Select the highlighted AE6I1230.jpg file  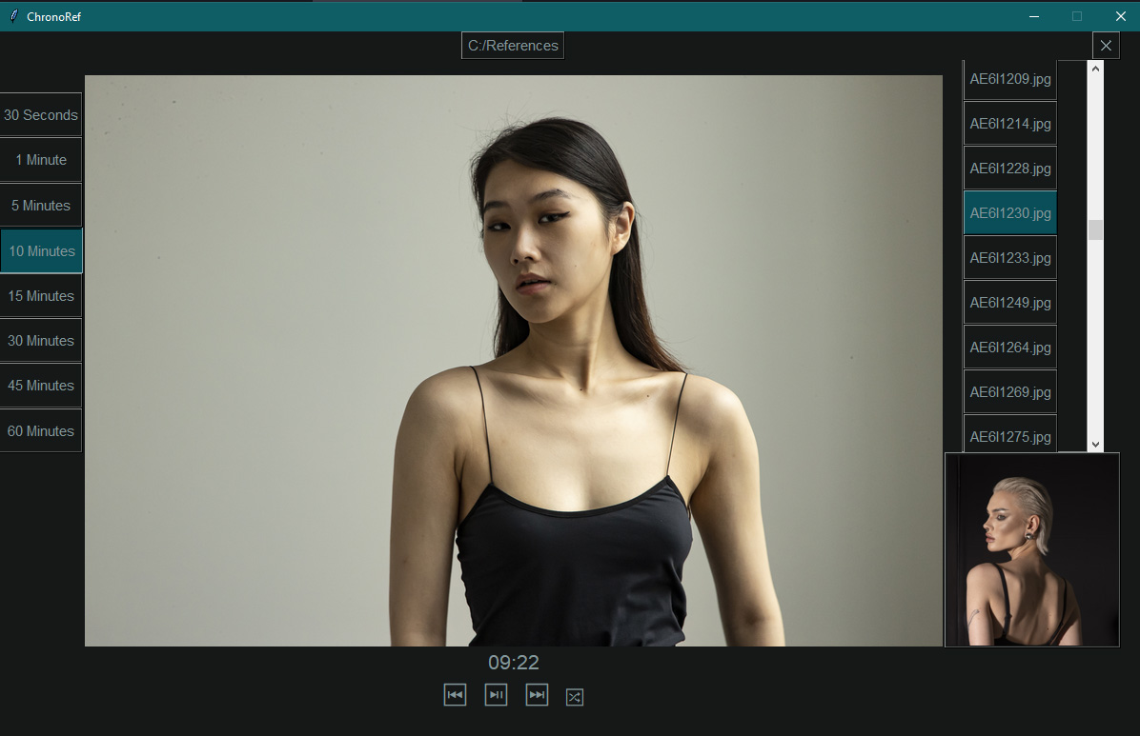[x=1009, y=213]
